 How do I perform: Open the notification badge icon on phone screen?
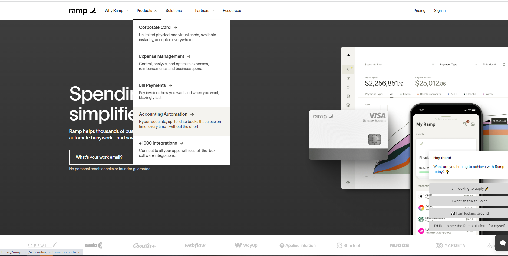point(466,124)
